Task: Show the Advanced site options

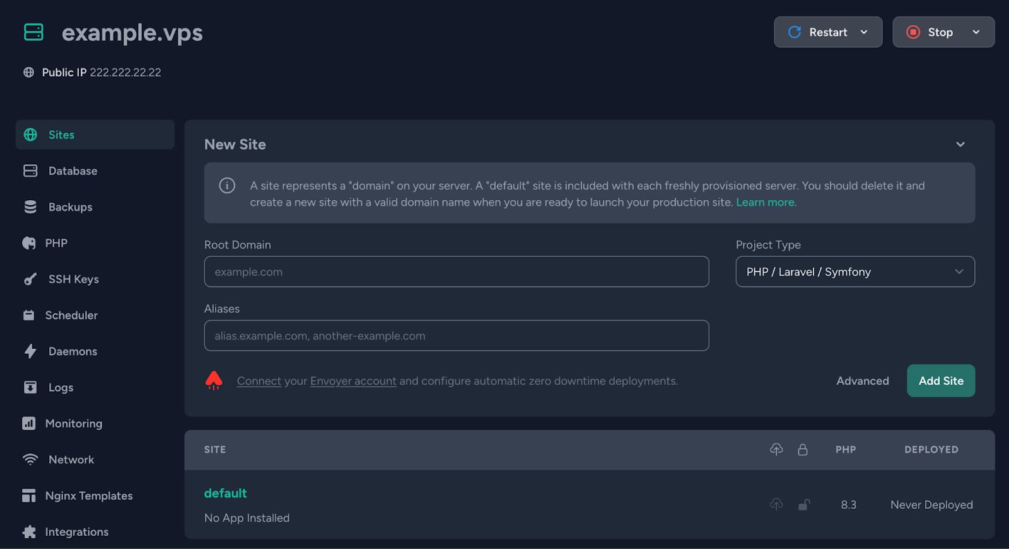Action: (x=862, y=381)
